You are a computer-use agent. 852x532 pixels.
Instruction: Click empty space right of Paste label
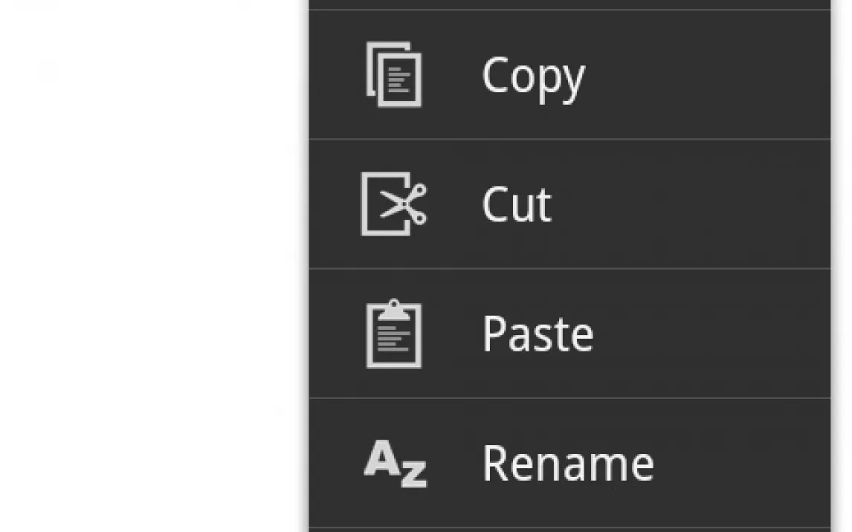711,334
